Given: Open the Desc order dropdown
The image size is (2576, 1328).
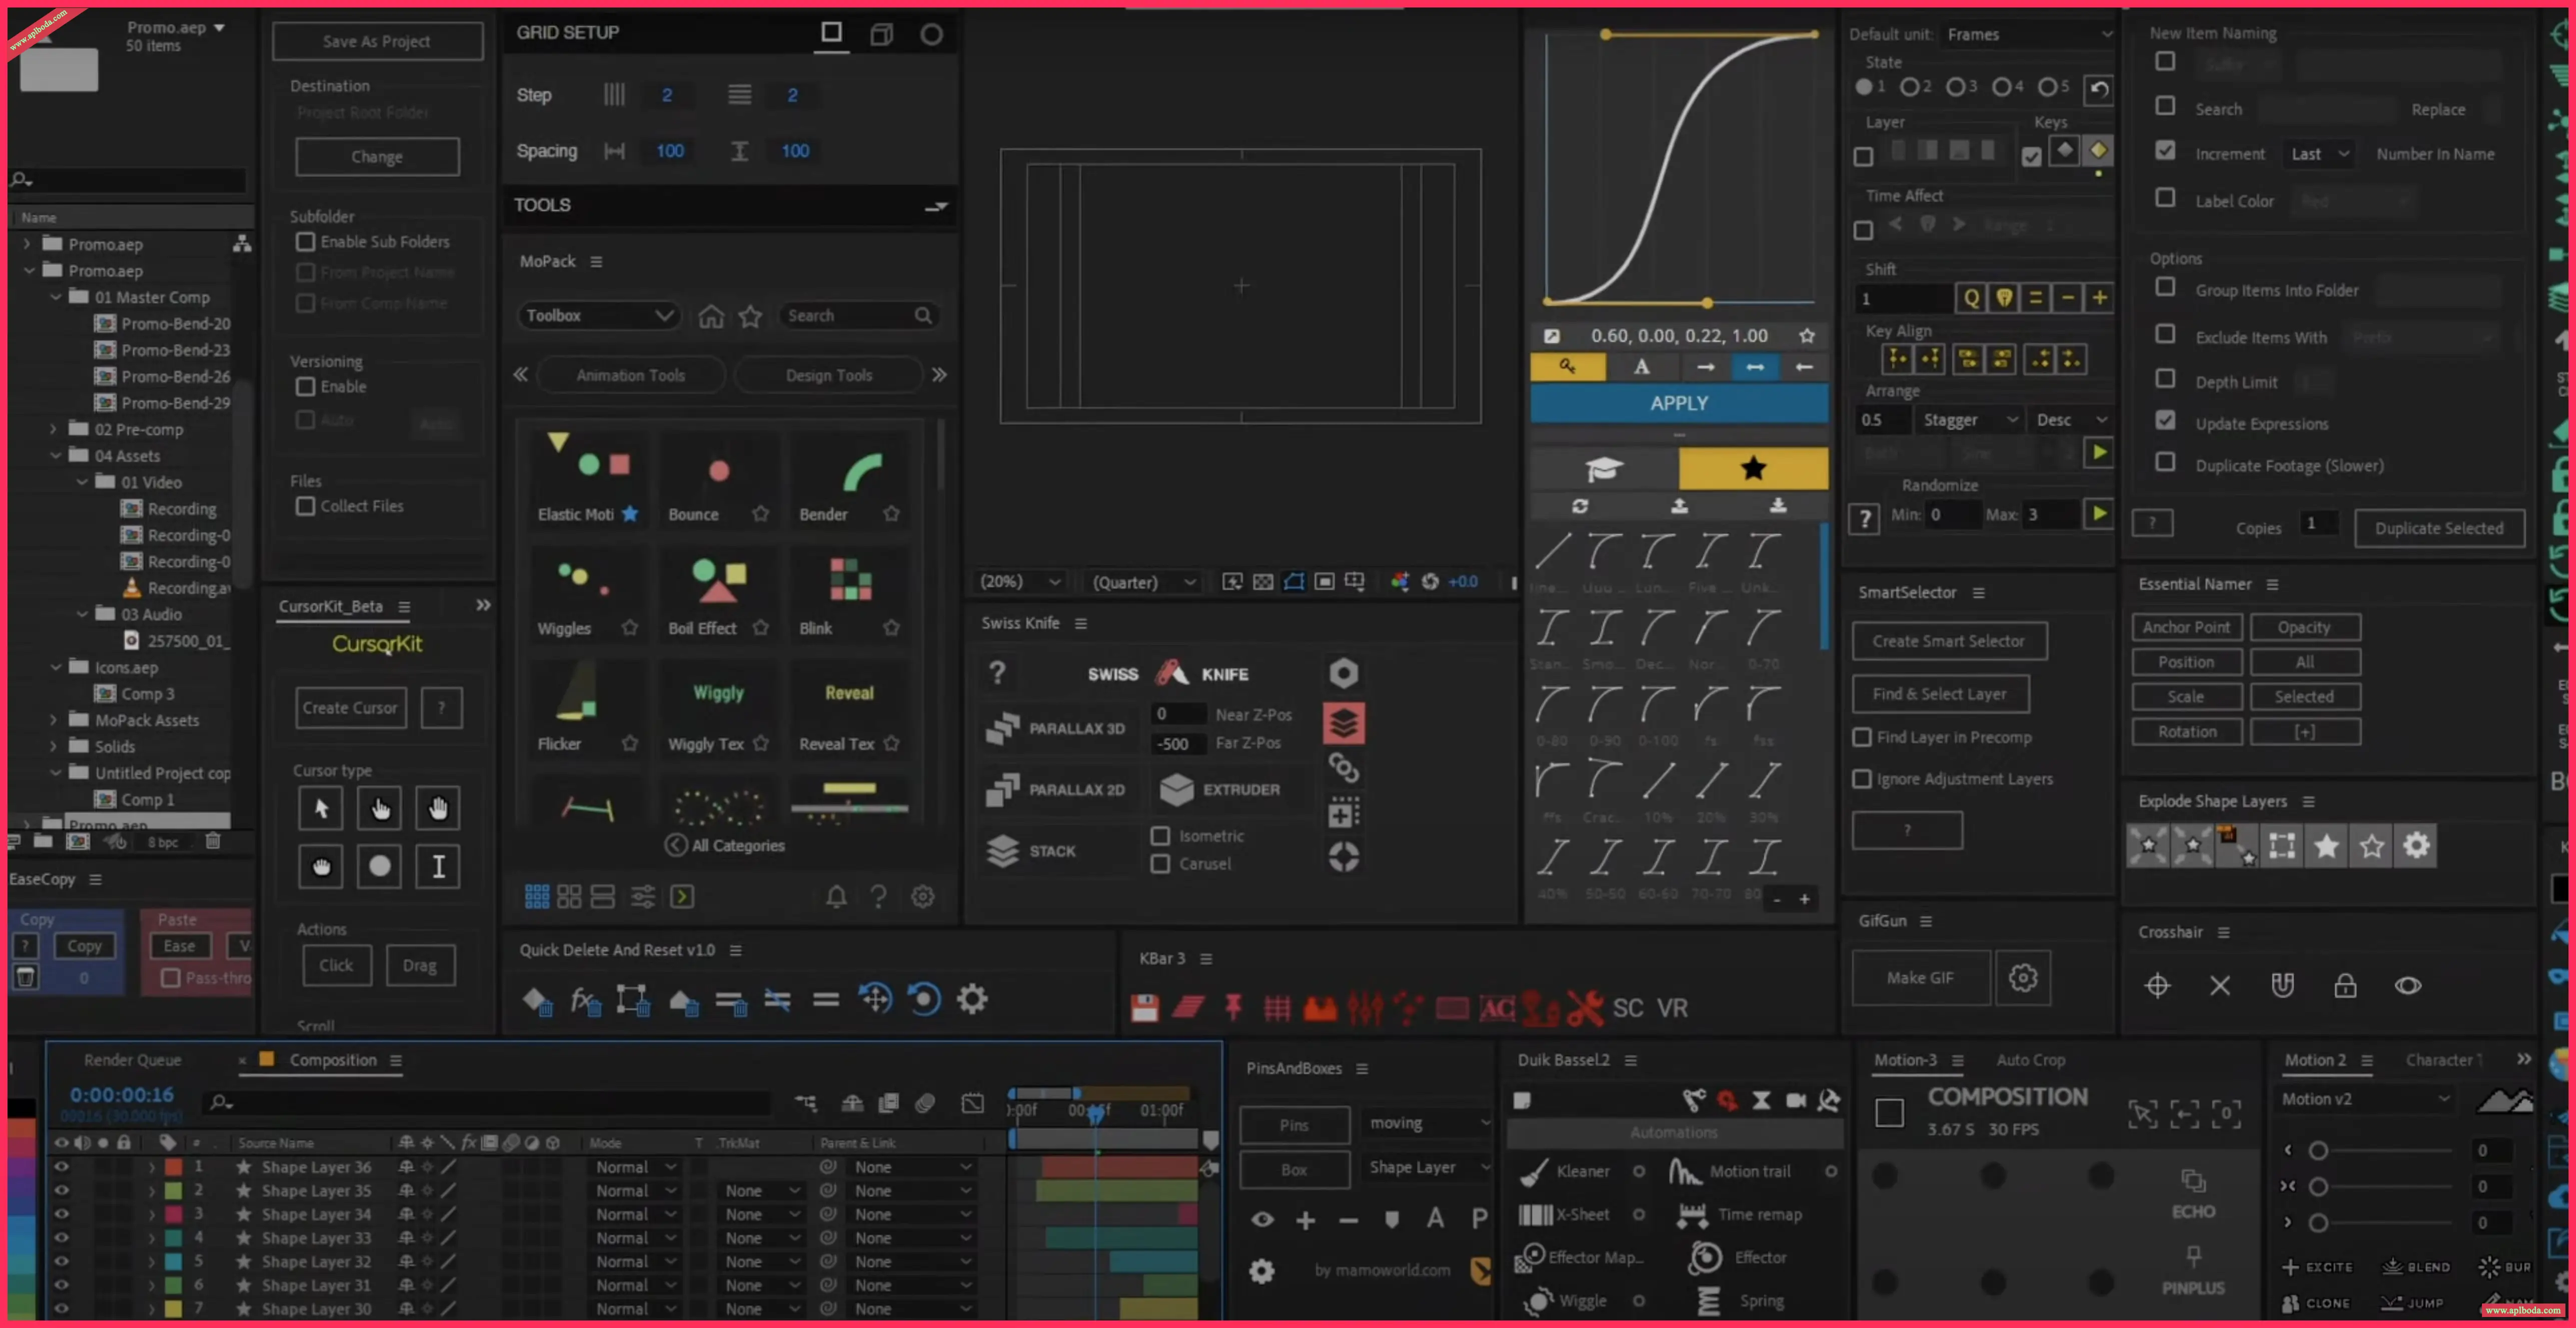Looking at the screenshot, I should tap(2071, 420).
